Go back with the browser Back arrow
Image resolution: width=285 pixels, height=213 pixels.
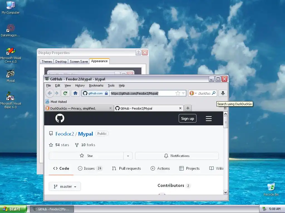pos(50,93)
